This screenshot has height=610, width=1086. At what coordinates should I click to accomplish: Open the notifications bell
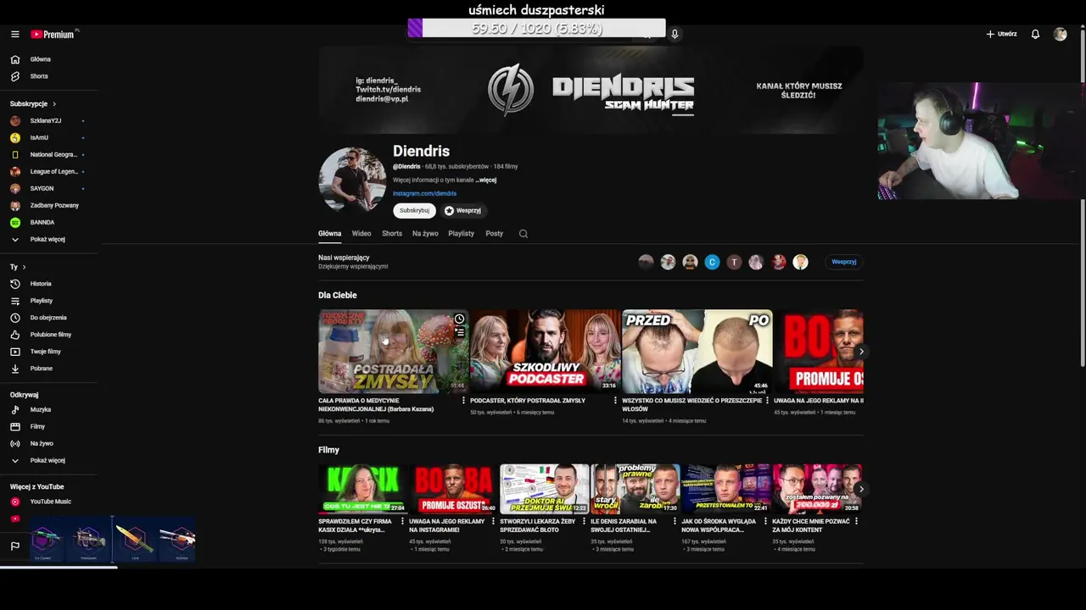1035,34
